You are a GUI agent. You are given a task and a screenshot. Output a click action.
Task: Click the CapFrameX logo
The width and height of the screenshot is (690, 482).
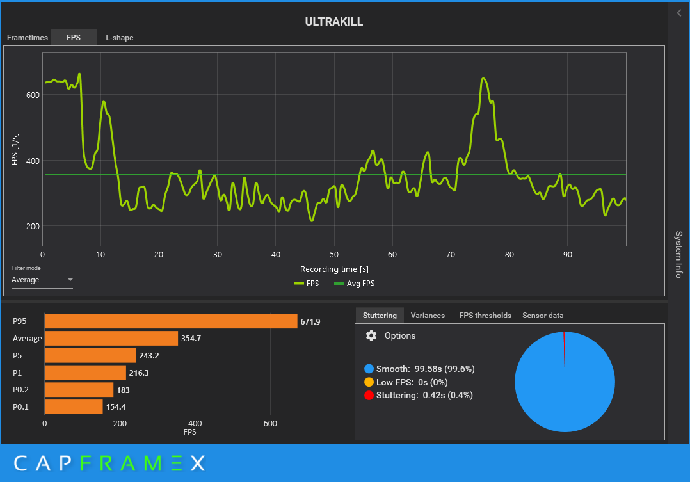(x=109, y=463)
